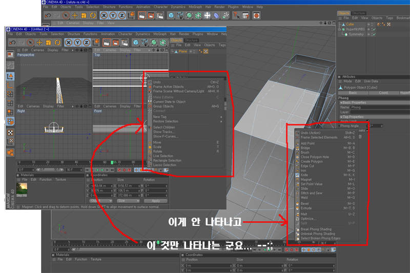This screenshot has width=410, height=273.
Task: Click deformer icon in rafuta re.c4d toolbar
Action: tap(216, 16)
